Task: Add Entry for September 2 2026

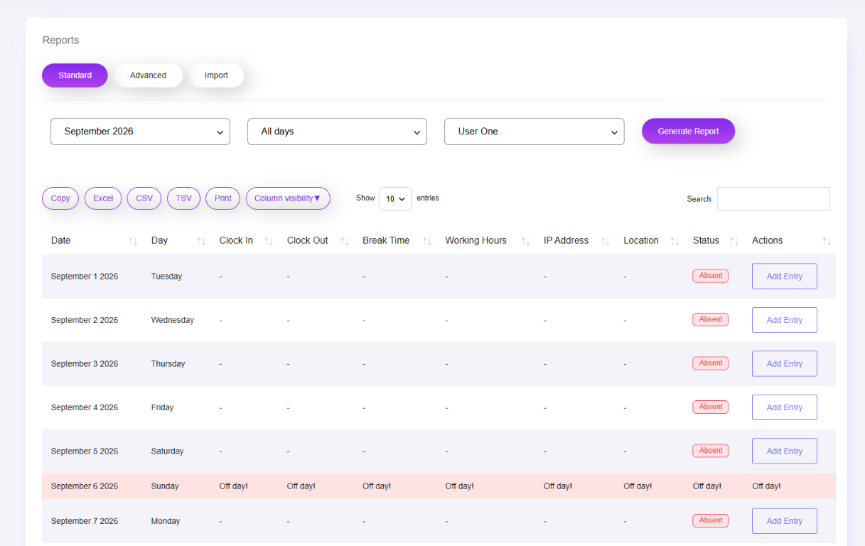Action: 785,320
